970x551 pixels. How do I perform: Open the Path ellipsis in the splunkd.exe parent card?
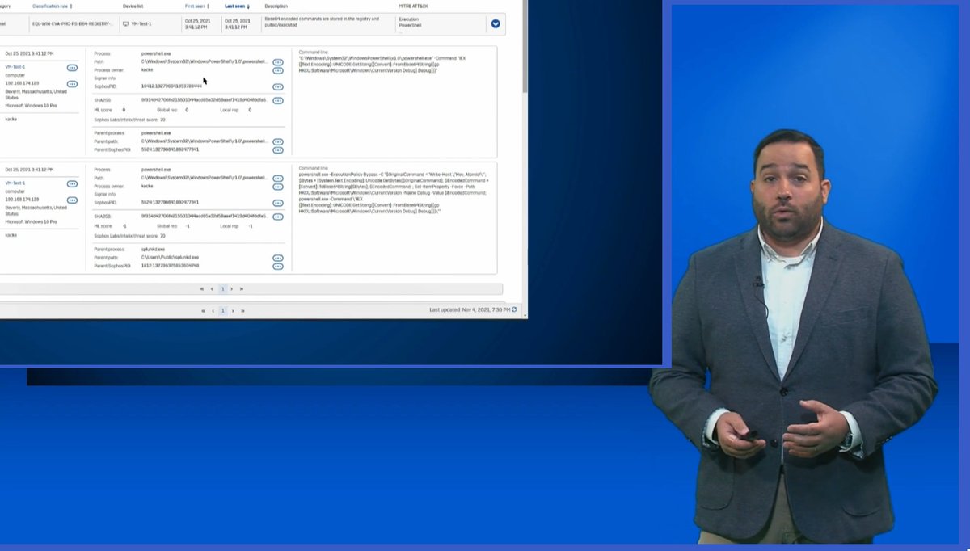pyautogui.click(x=278, y=179)
